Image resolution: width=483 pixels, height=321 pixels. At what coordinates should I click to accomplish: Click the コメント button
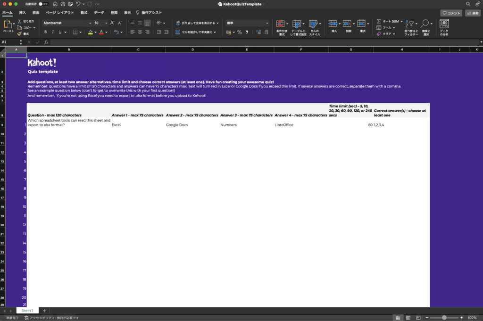click(x=451, y=13)
